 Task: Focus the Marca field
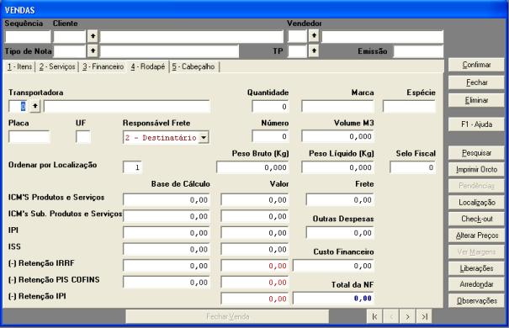337,107
